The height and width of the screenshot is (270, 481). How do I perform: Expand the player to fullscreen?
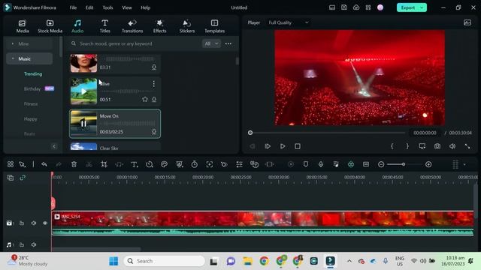(467, 146)
